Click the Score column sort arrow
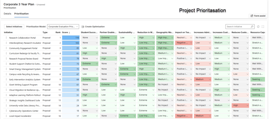The height and width of the screenshot is (119, 269). pyautogui.click(x=69, y=32)
